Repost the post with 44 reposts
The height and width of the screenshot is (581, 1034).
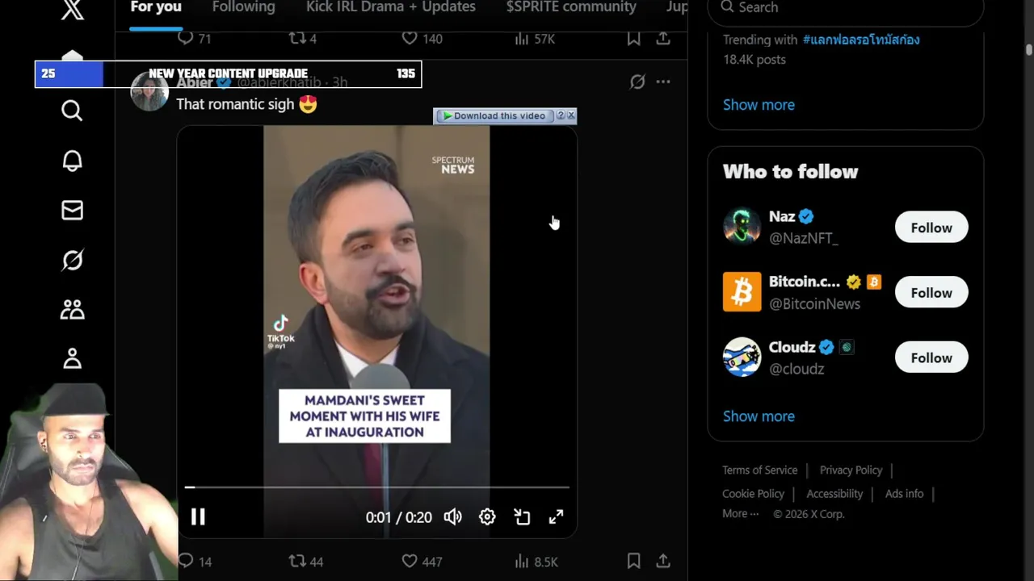(305, 561)
